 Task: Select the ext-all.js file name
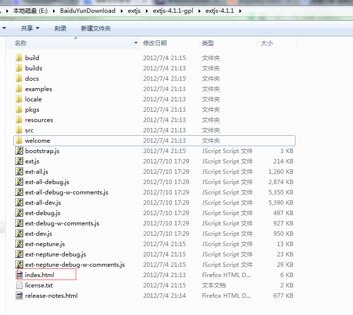click(36, 172)
